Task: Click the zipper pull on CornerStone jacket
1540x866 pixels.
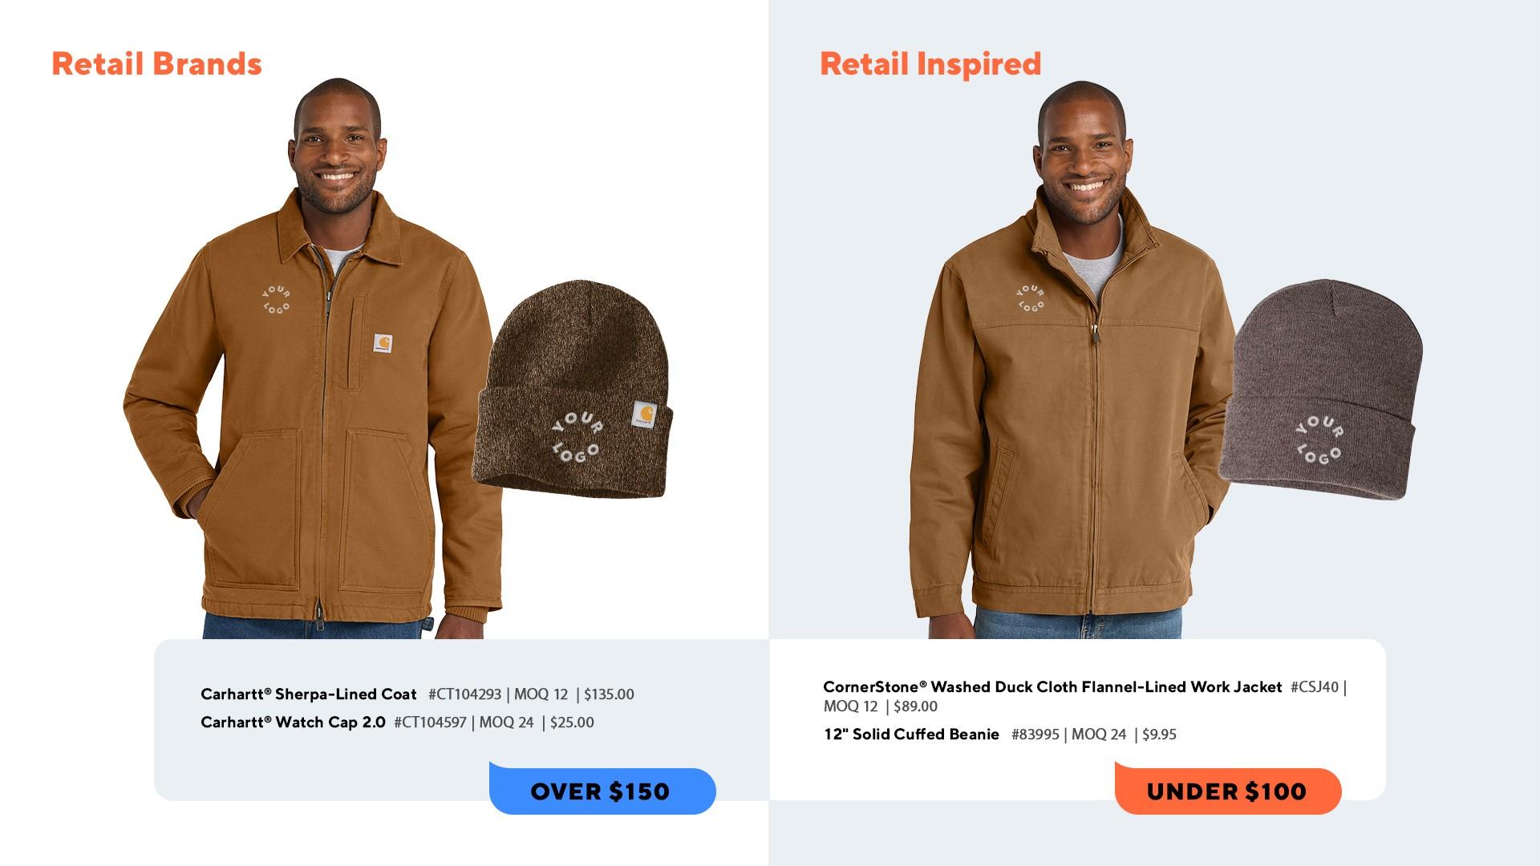Action: [1094, 330]
